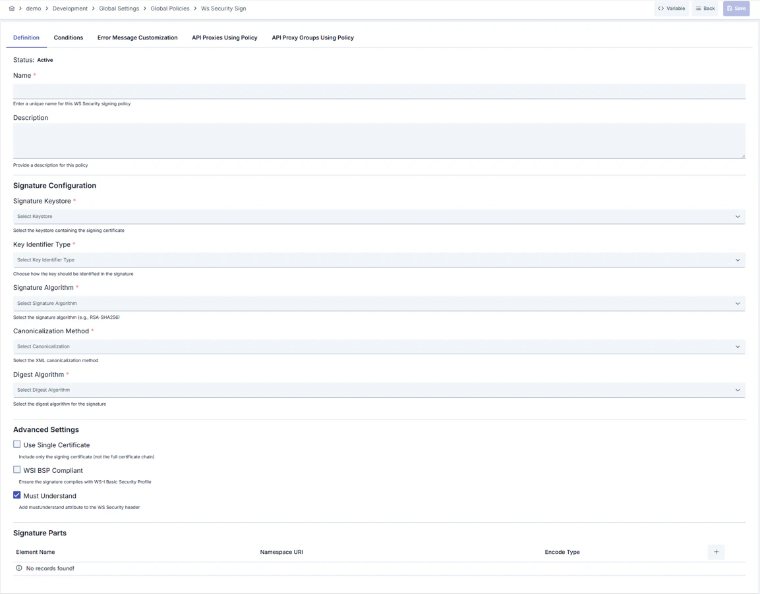Click the Advanced Settings heading

46,429
